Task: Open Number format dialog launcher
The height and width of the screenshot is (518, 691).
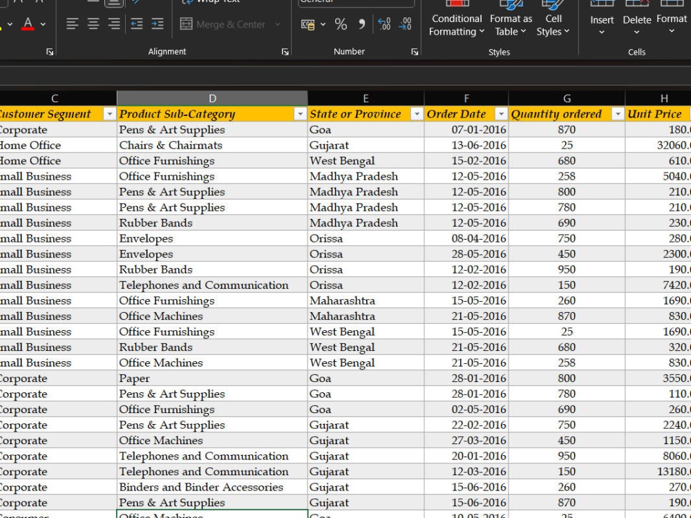Action: tap(415, 52)
